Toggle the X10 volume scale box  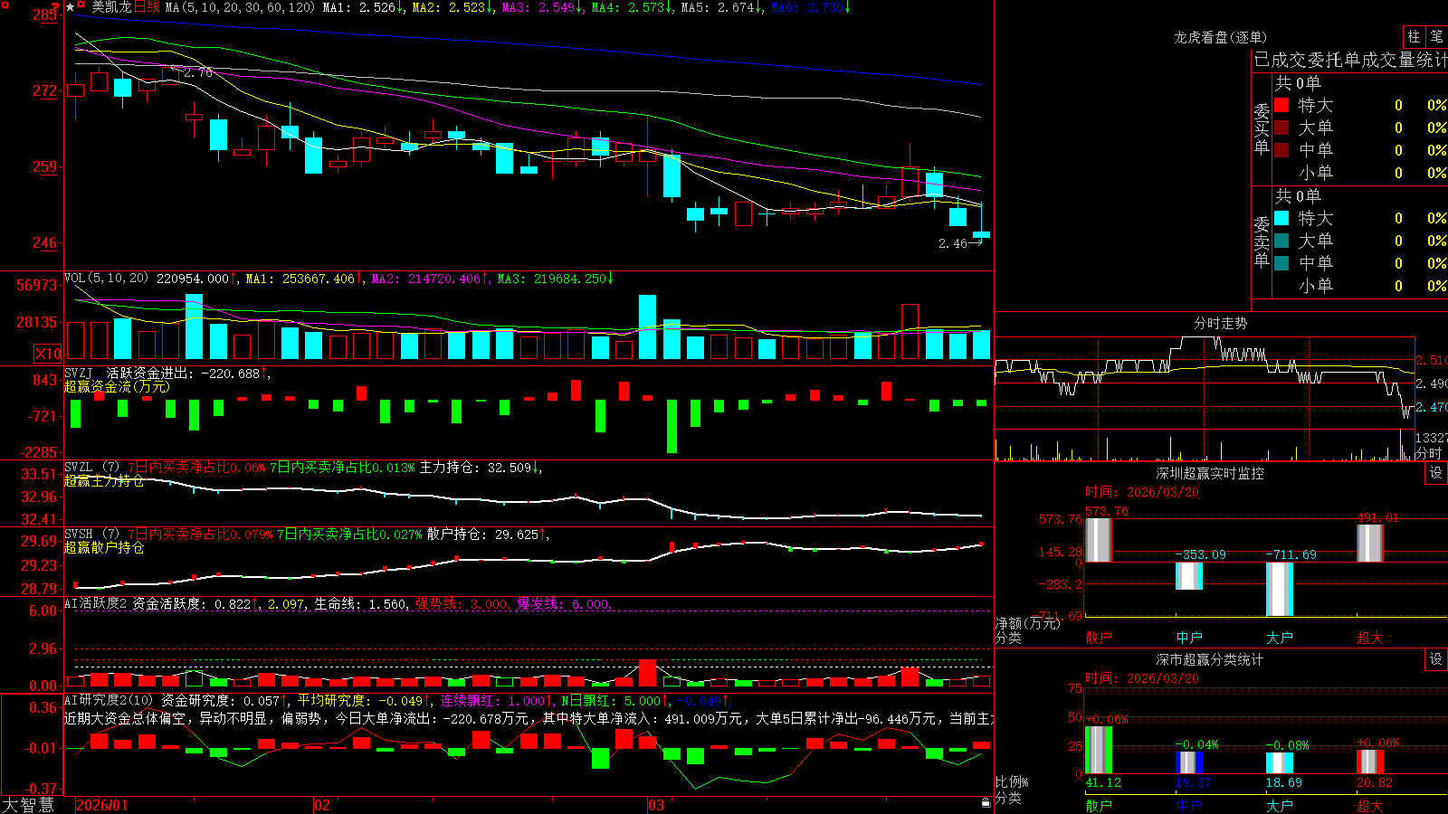coord(48,354)
